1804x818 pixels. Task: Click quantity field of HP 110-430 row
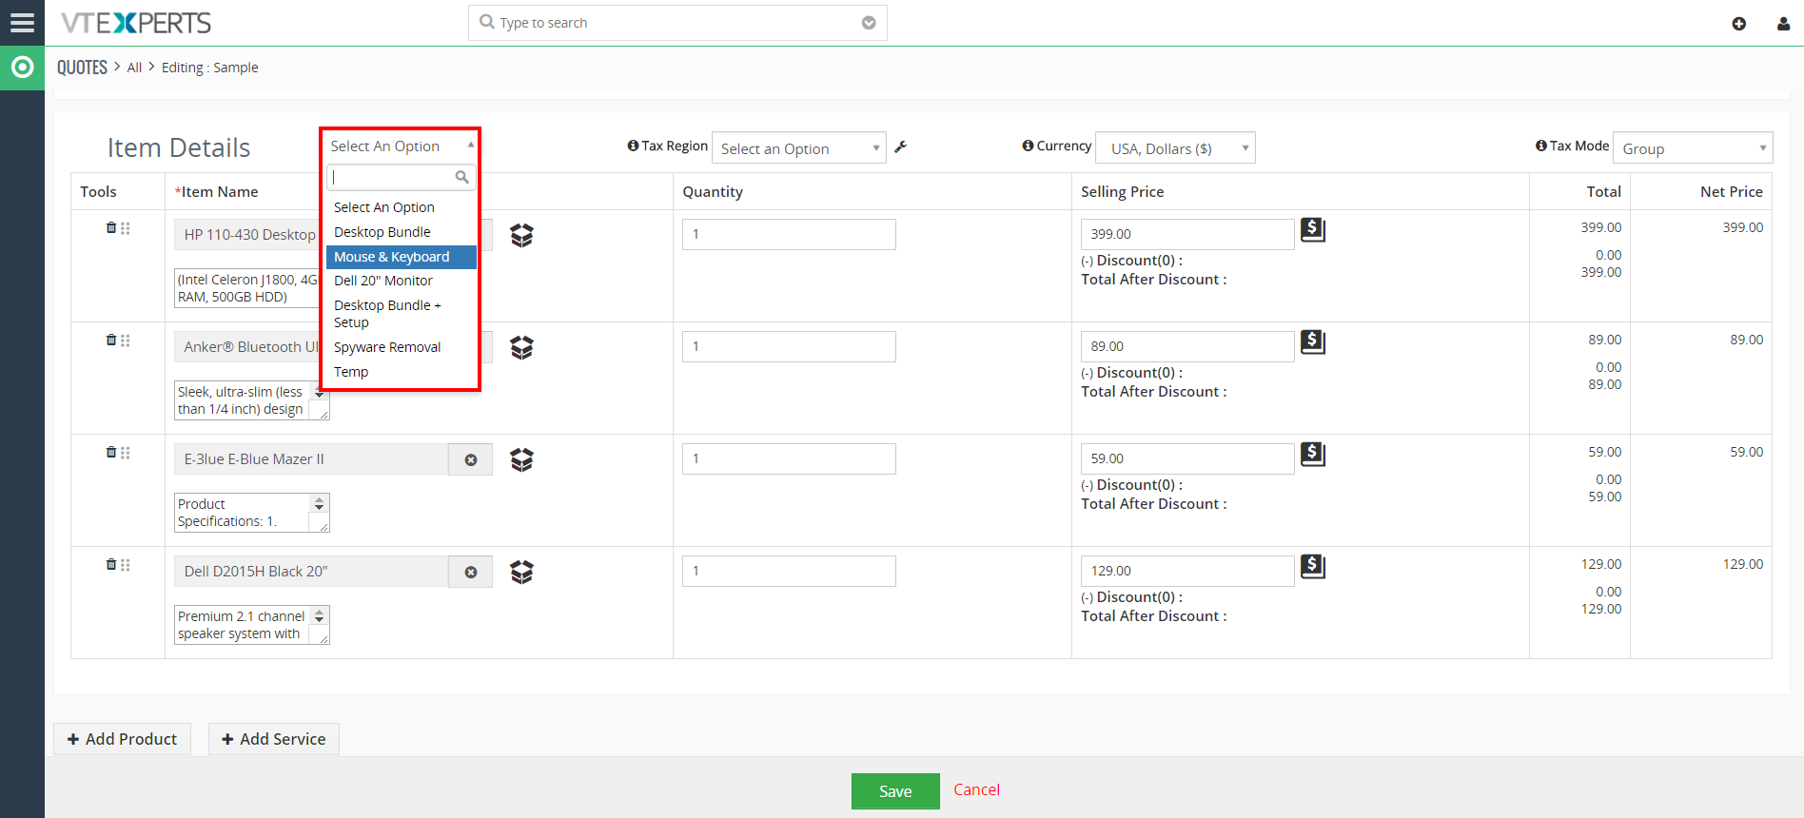pyautogui.click(x=789, y=234)
